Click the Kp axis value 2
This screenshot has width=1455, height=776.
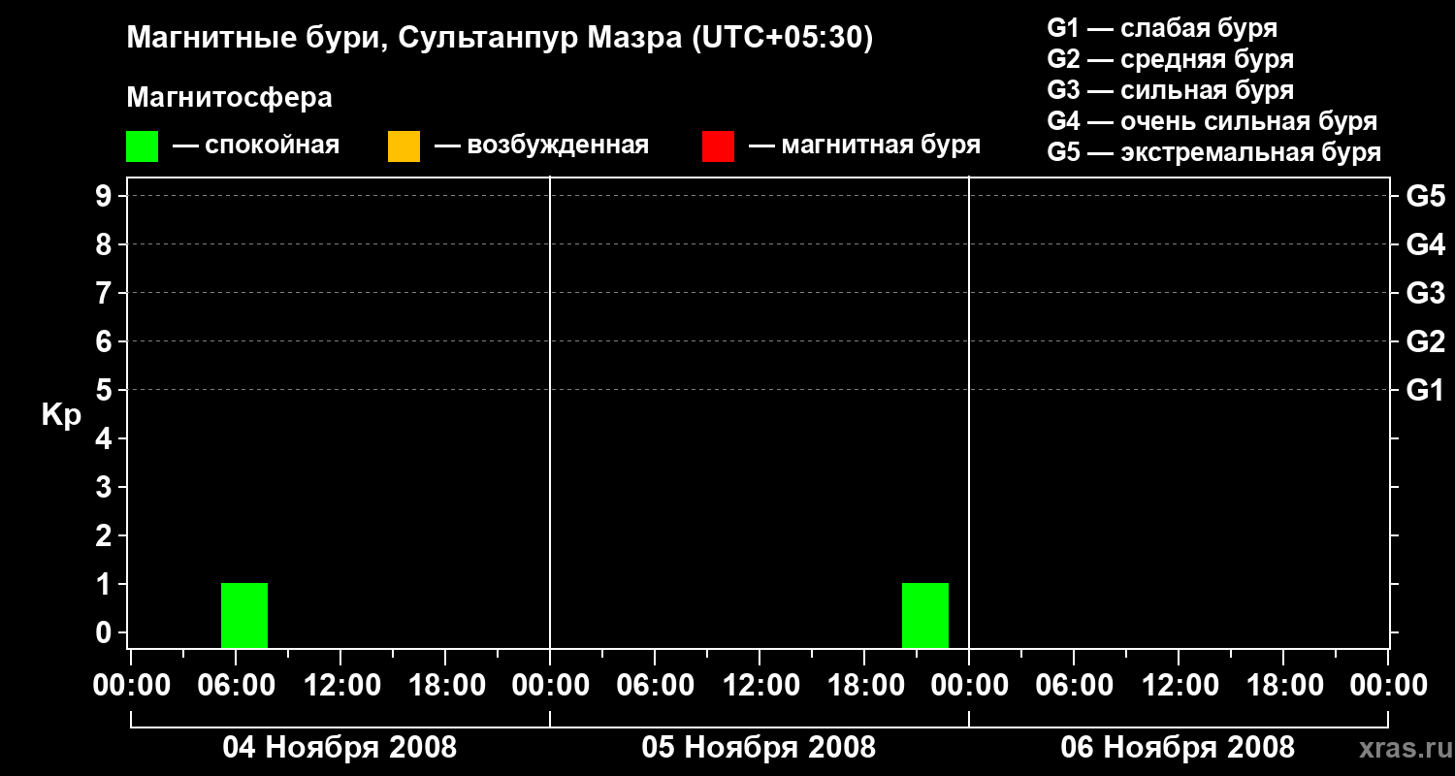(x=106, y=535)
